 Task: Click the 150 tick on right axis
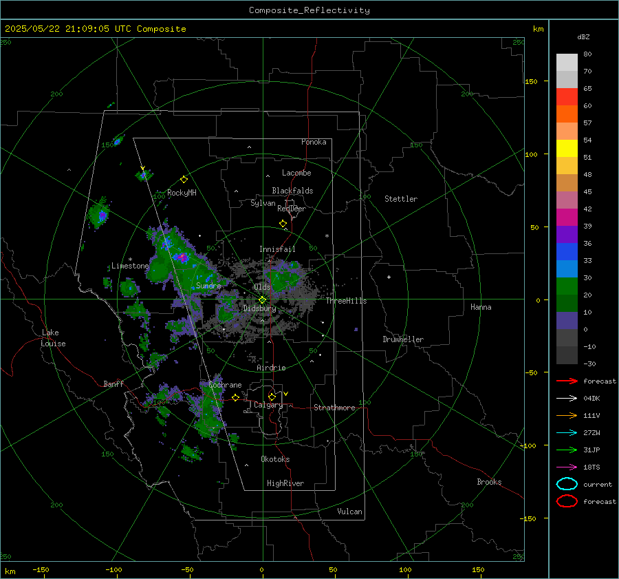[x=531, y=81]
